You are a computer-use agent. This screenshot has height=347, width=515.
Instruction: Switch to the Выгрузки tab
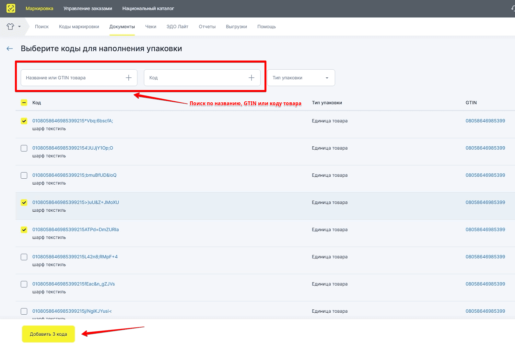[x=237, y=27]
